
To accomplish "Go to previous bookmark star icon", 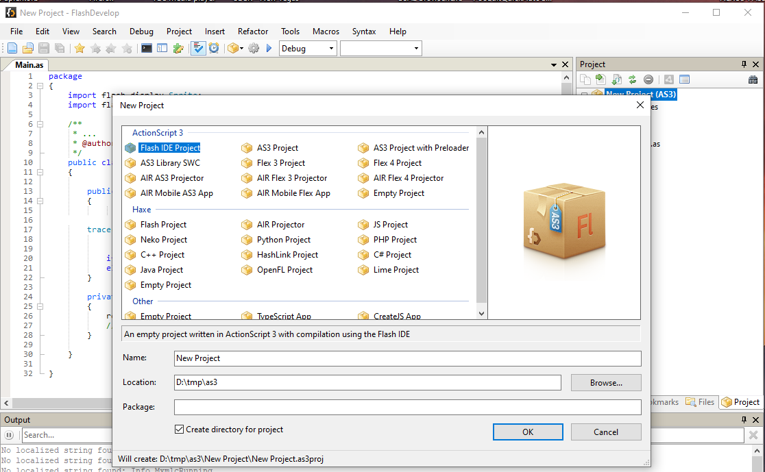I will [111, 48].
